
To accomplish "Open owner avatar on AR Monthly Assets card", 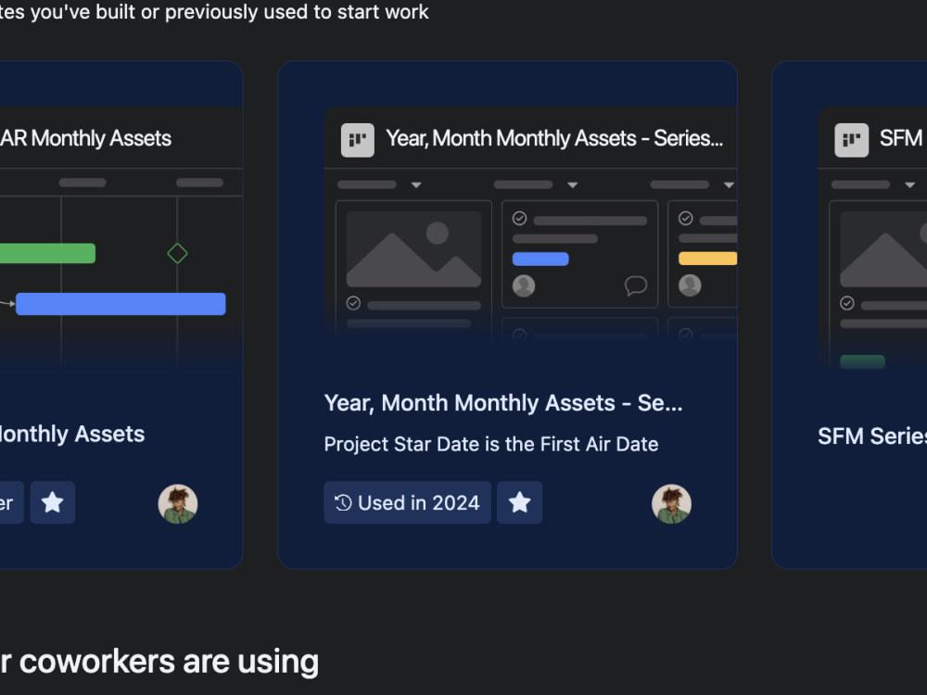I will pyautogui.click(x=177, y=503).
